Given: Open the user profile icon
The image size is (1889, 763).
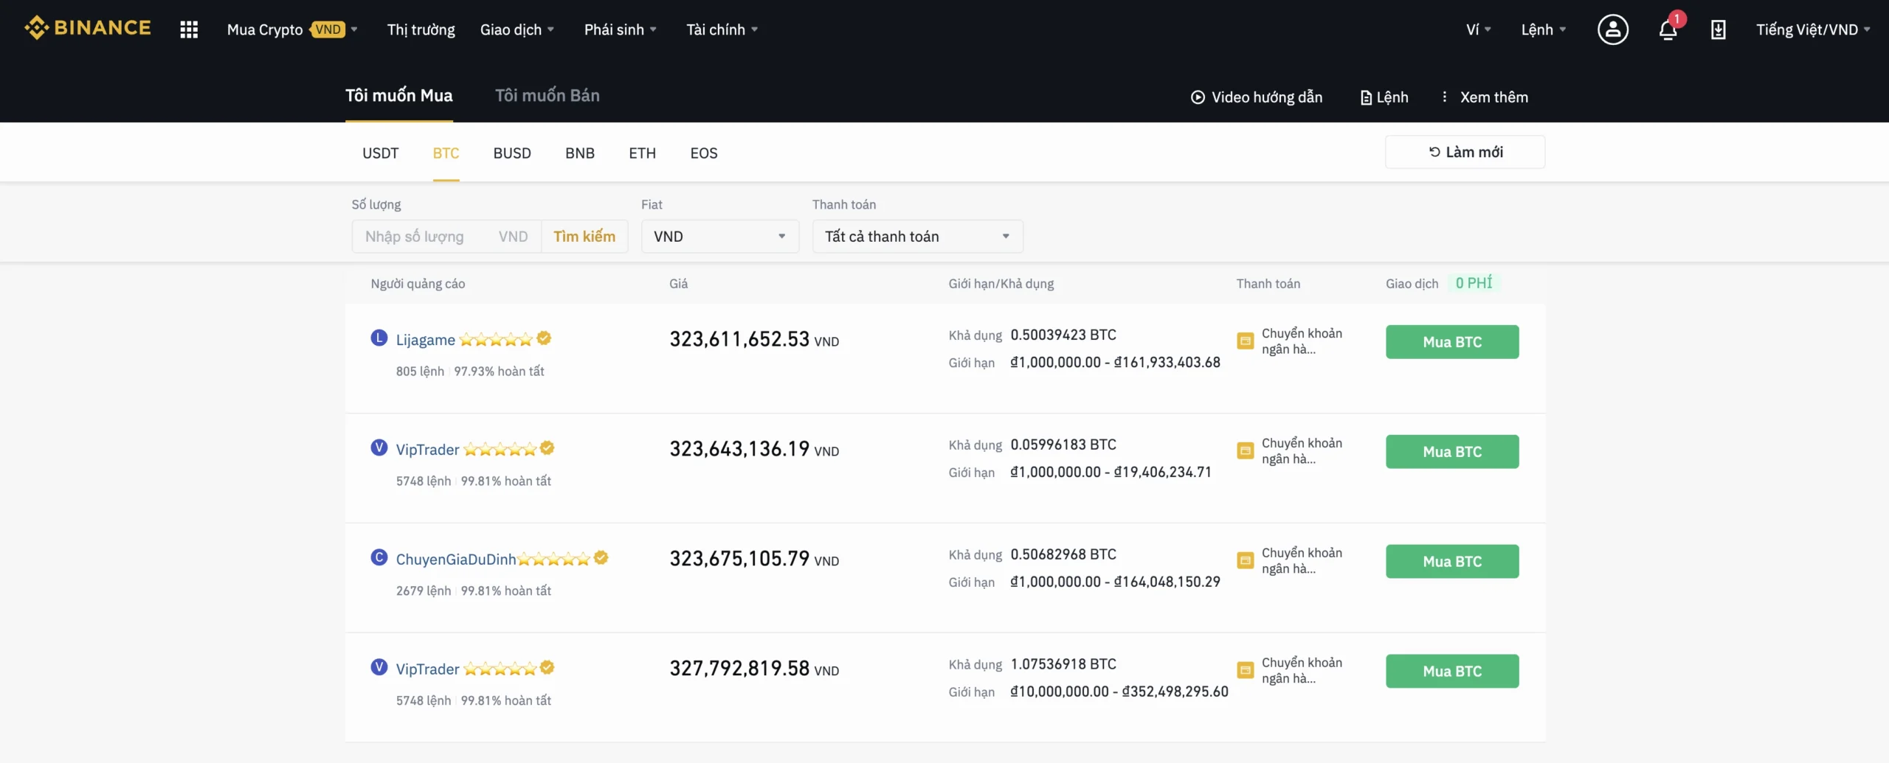Looking at the screenshot, I should pos(1613,29).
